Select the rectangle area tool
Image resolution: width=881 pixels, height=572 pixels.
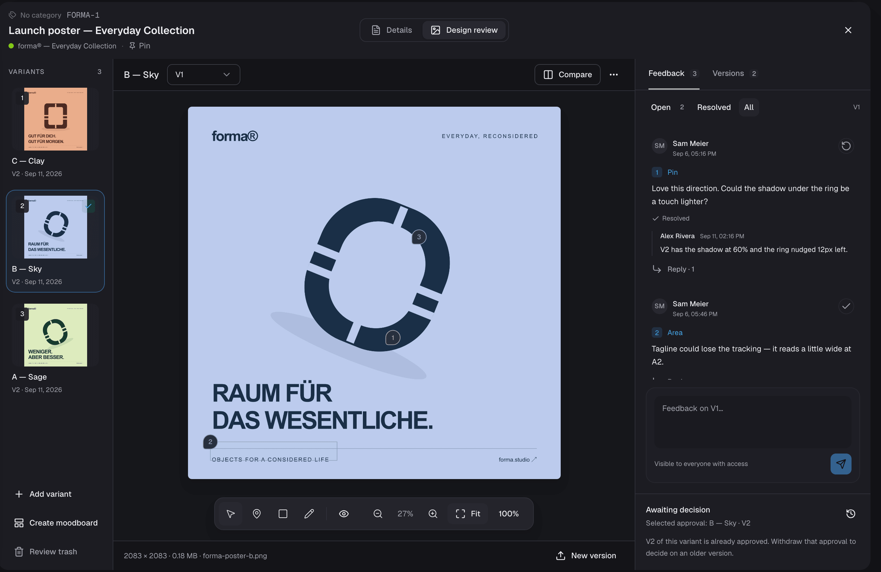283,513
